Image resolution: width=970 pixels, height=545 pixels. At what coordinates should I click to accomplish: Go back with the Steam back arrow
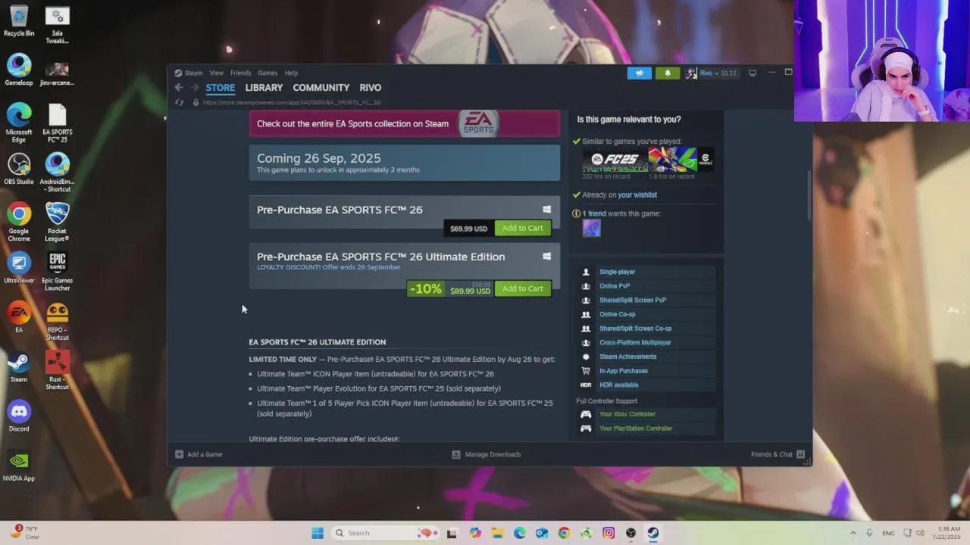[x=179, y=88]
